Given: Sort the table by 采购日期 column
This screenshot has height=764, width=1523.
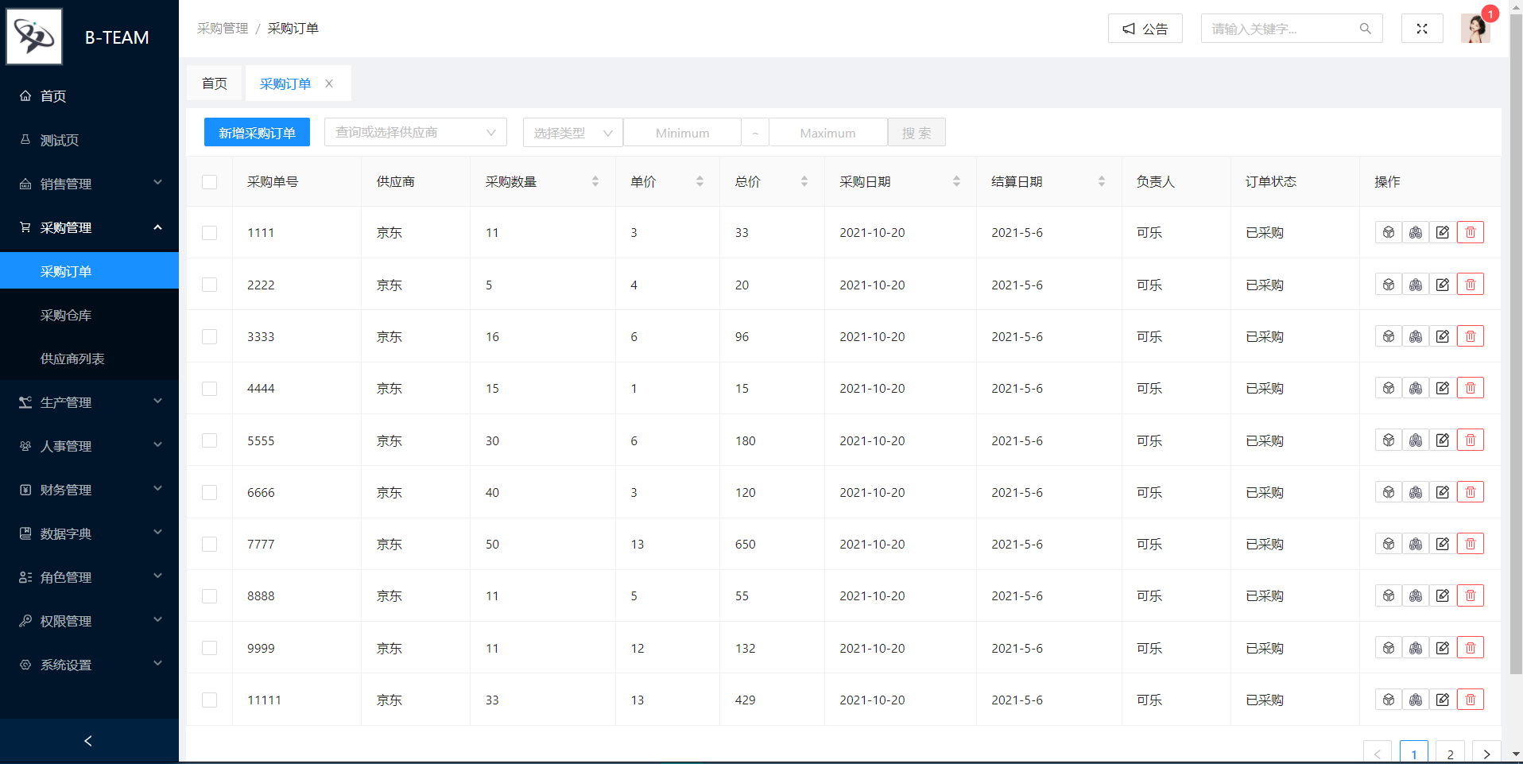Looking at the screenshot, I should [x=956, y=181].
